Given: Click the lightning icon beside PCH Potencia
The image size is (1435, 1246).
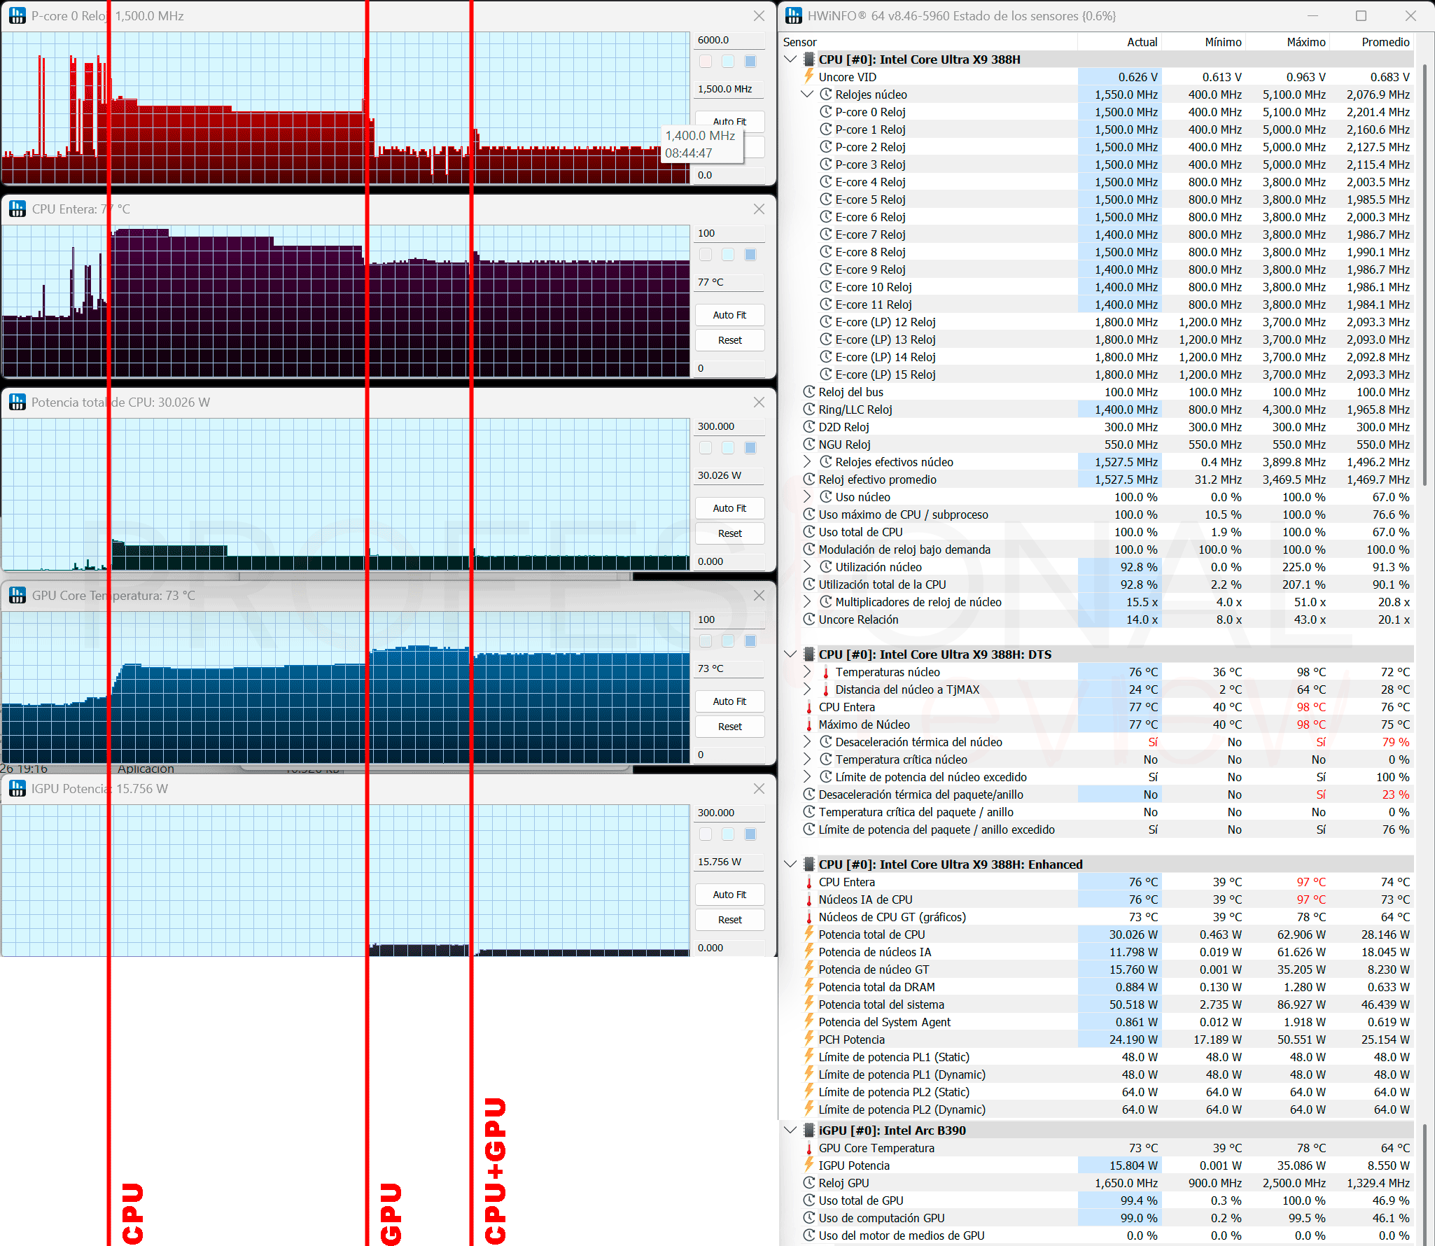Looking at the screenshot, I should click(809, 1039).
